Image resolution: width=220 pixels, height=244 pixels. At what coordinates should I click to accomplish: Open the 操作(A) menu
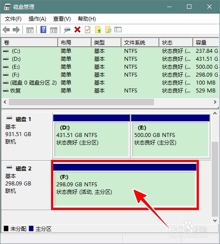pyautogui.click(x=37, y=19)
